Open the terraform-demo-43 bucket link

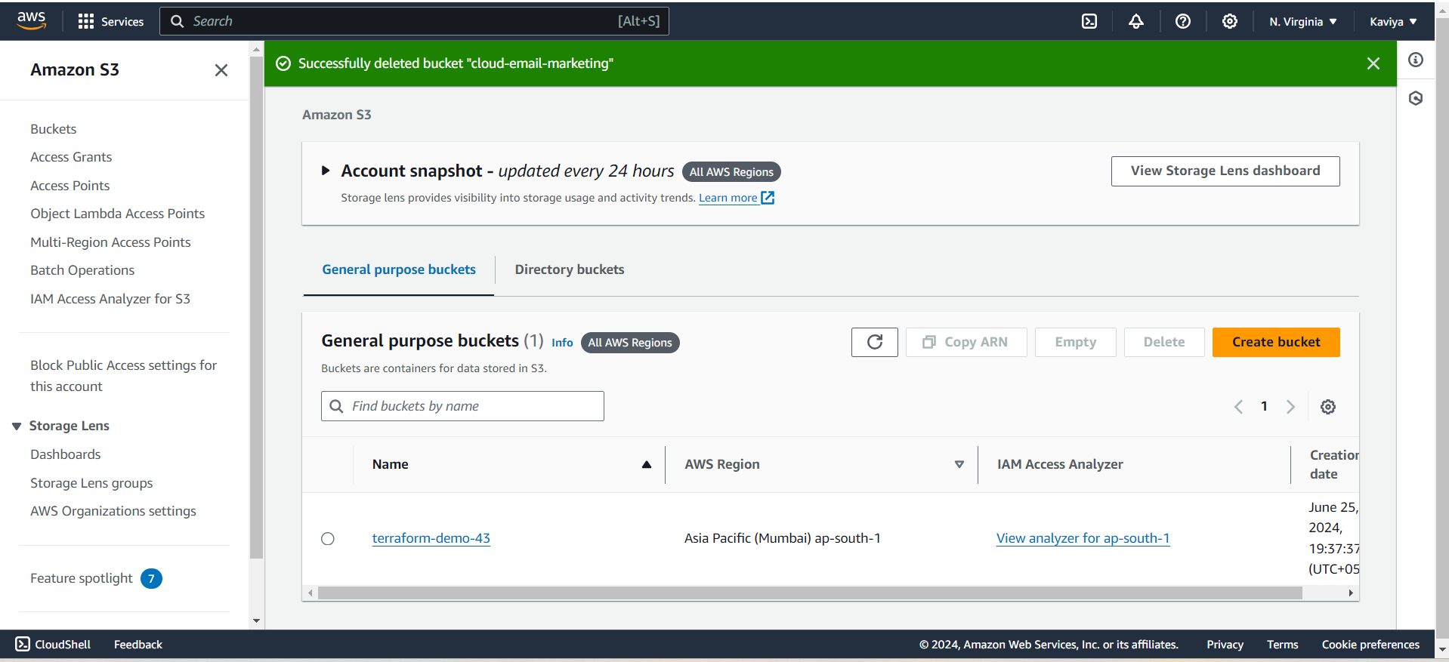click(x=431, y=538)
